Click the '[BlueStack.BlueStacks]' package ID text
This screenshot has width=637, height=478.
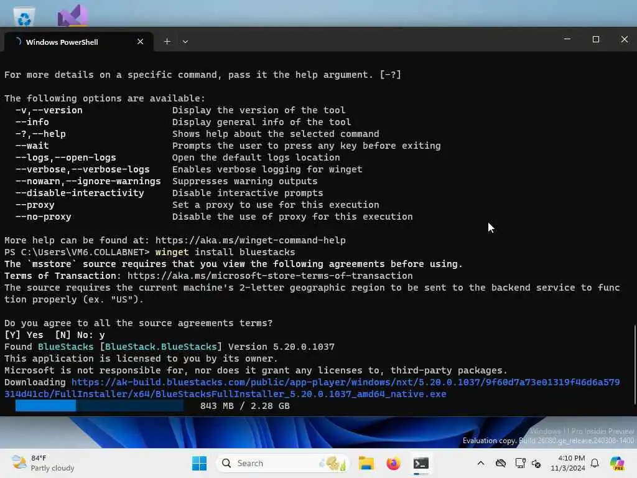(x=161, y=347)
